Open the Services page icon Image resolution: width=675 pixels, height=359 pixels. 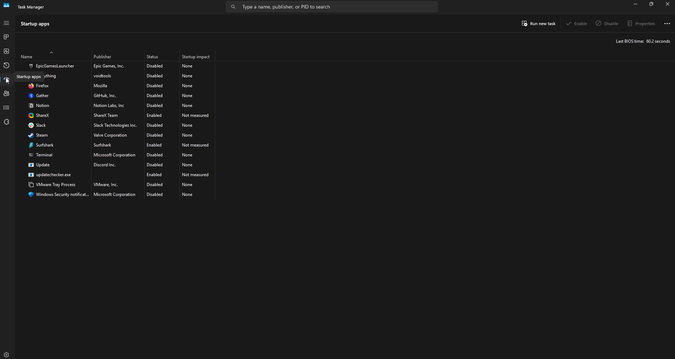[6, 122]
